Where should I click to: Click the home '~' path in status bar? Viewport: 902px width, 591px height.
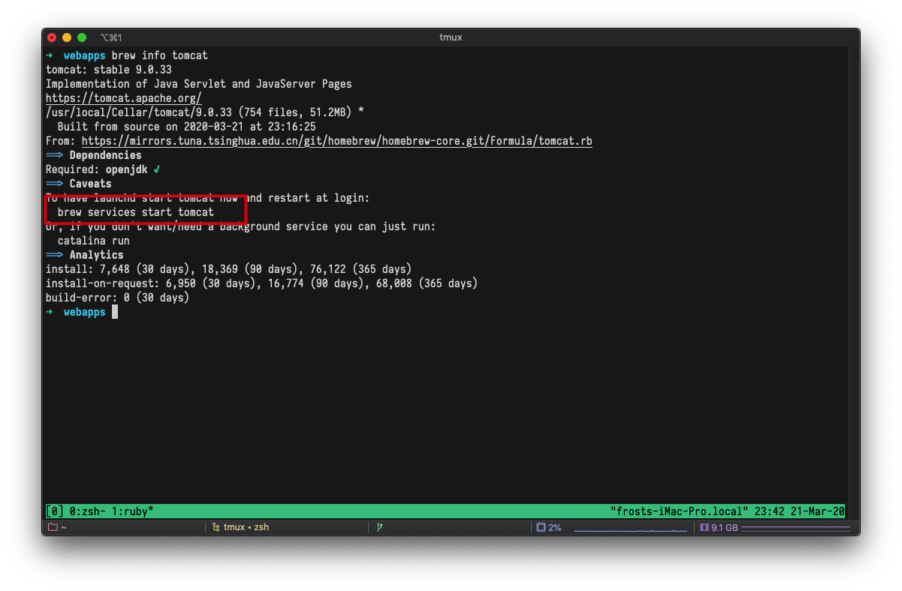pyautogui.click(x=64, y=527)
